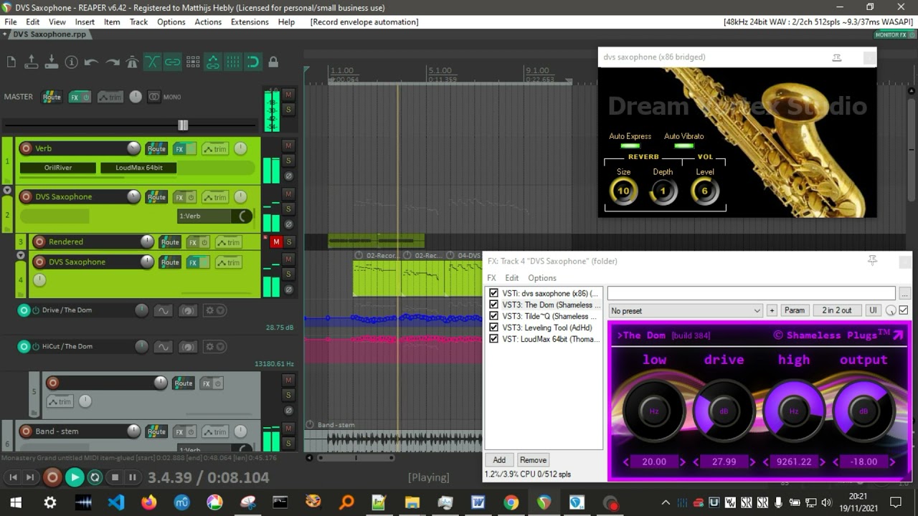
Task: Arm record on Rendered track
Action: [40, 242]
